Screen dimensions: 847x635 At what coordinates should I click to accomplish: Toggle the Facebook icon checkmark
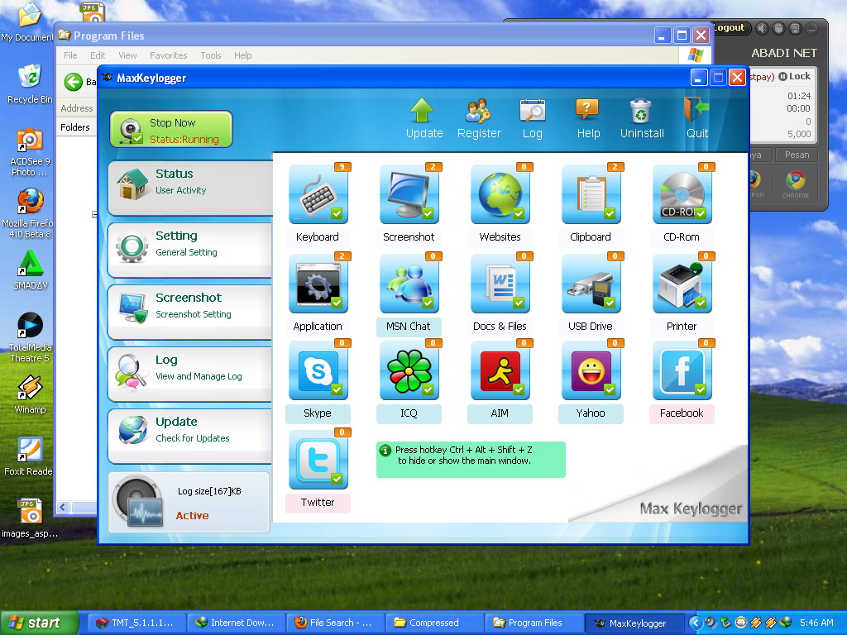tap(701, 389)
